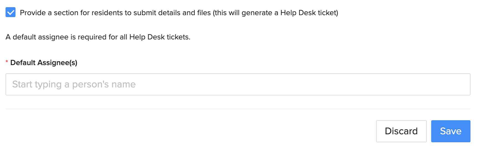
Task: Disable the Help Desk ticket generation option
Action: tap(11, 12)
